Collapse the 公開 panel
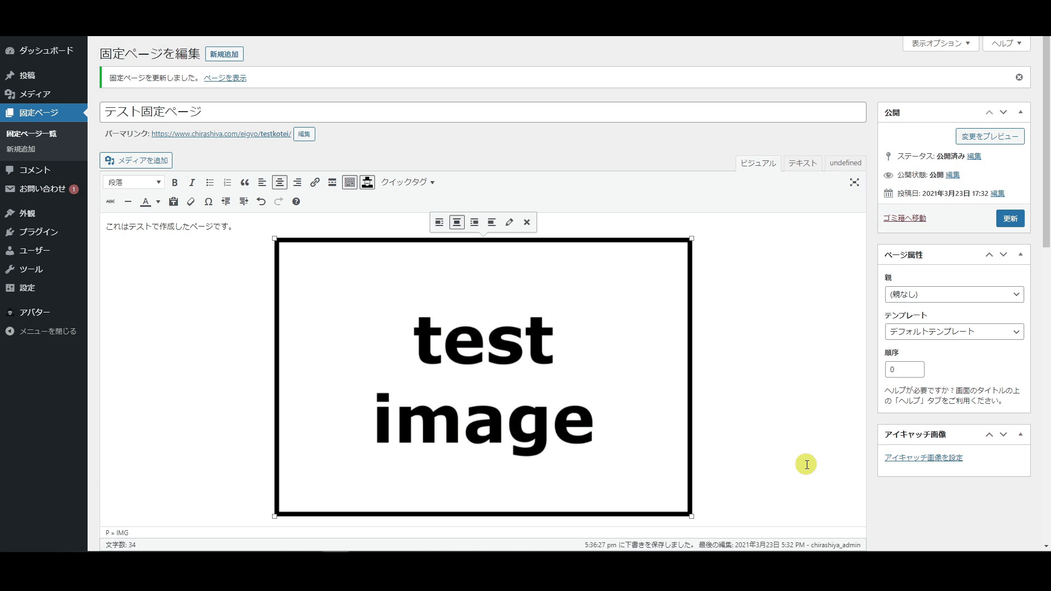 click(x=1020, y=112)
